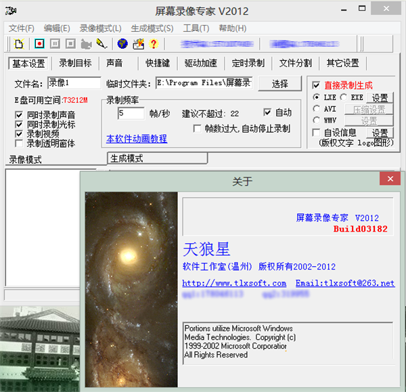The height and width of the screenshot is (392, 406).
Task: Click the 选择 folder button
Action: click(x=279, y=83)
